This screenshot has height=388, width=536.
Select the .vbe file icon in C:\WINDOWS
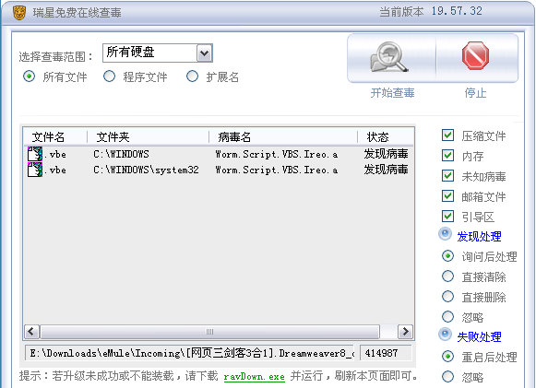pos(35,154)
